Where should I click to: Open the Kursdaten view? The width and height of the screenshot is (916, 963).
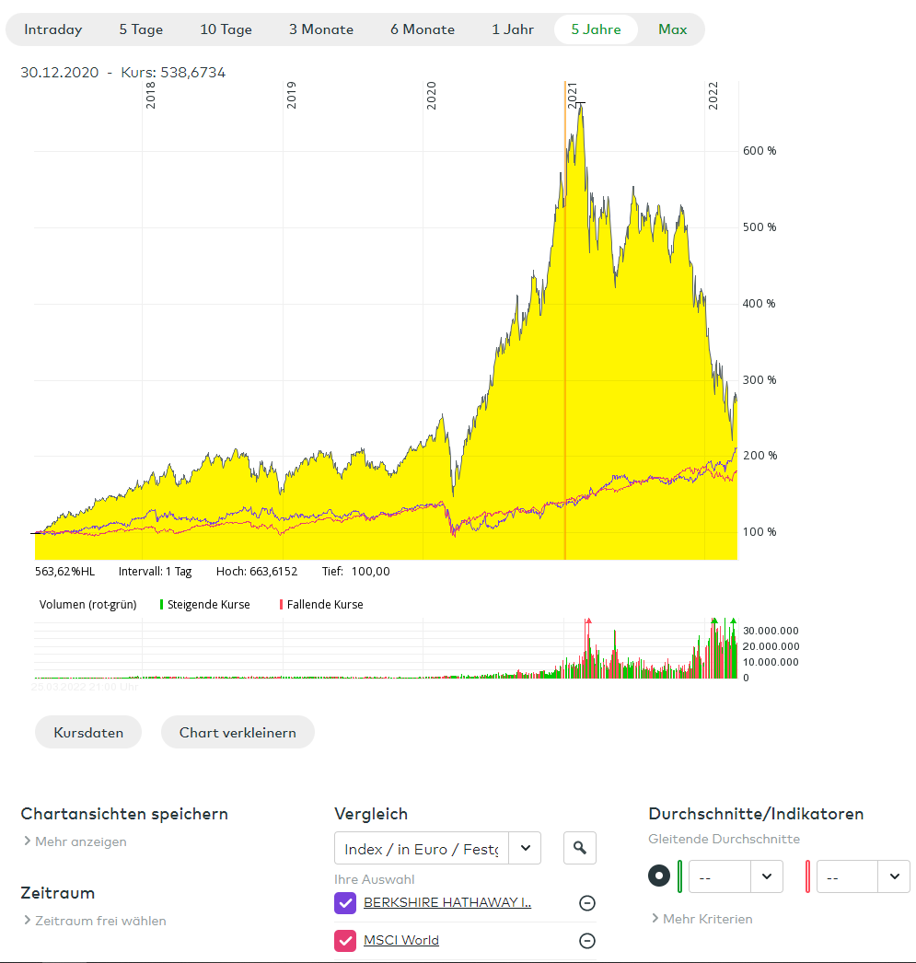[x=88, y=732]
